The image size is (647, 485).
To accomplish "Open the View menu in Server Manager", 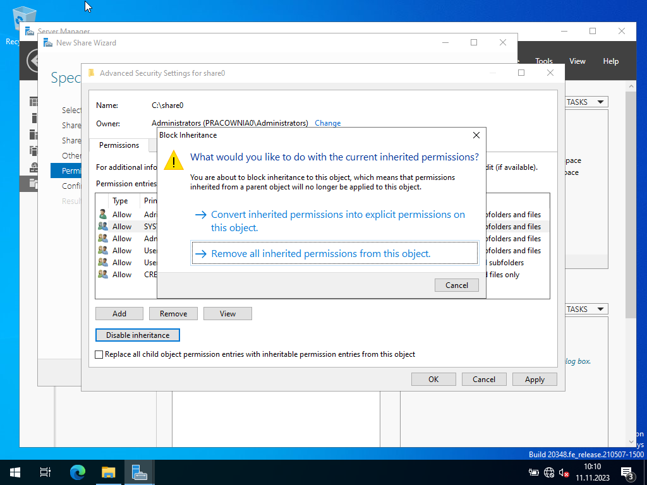I will tap(577, 61).
